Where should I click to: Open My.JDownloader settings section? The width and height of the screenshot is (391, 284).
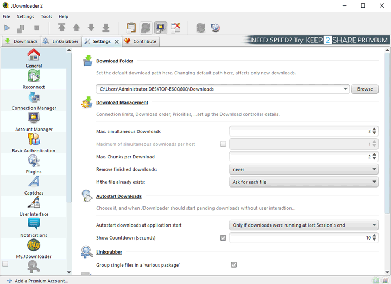(34, 249)
